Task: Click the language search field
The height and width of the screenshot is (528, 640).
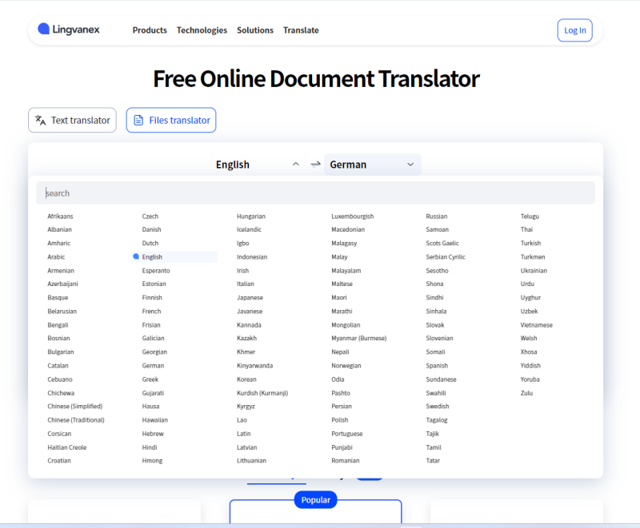Action: [x=315, y=193]
